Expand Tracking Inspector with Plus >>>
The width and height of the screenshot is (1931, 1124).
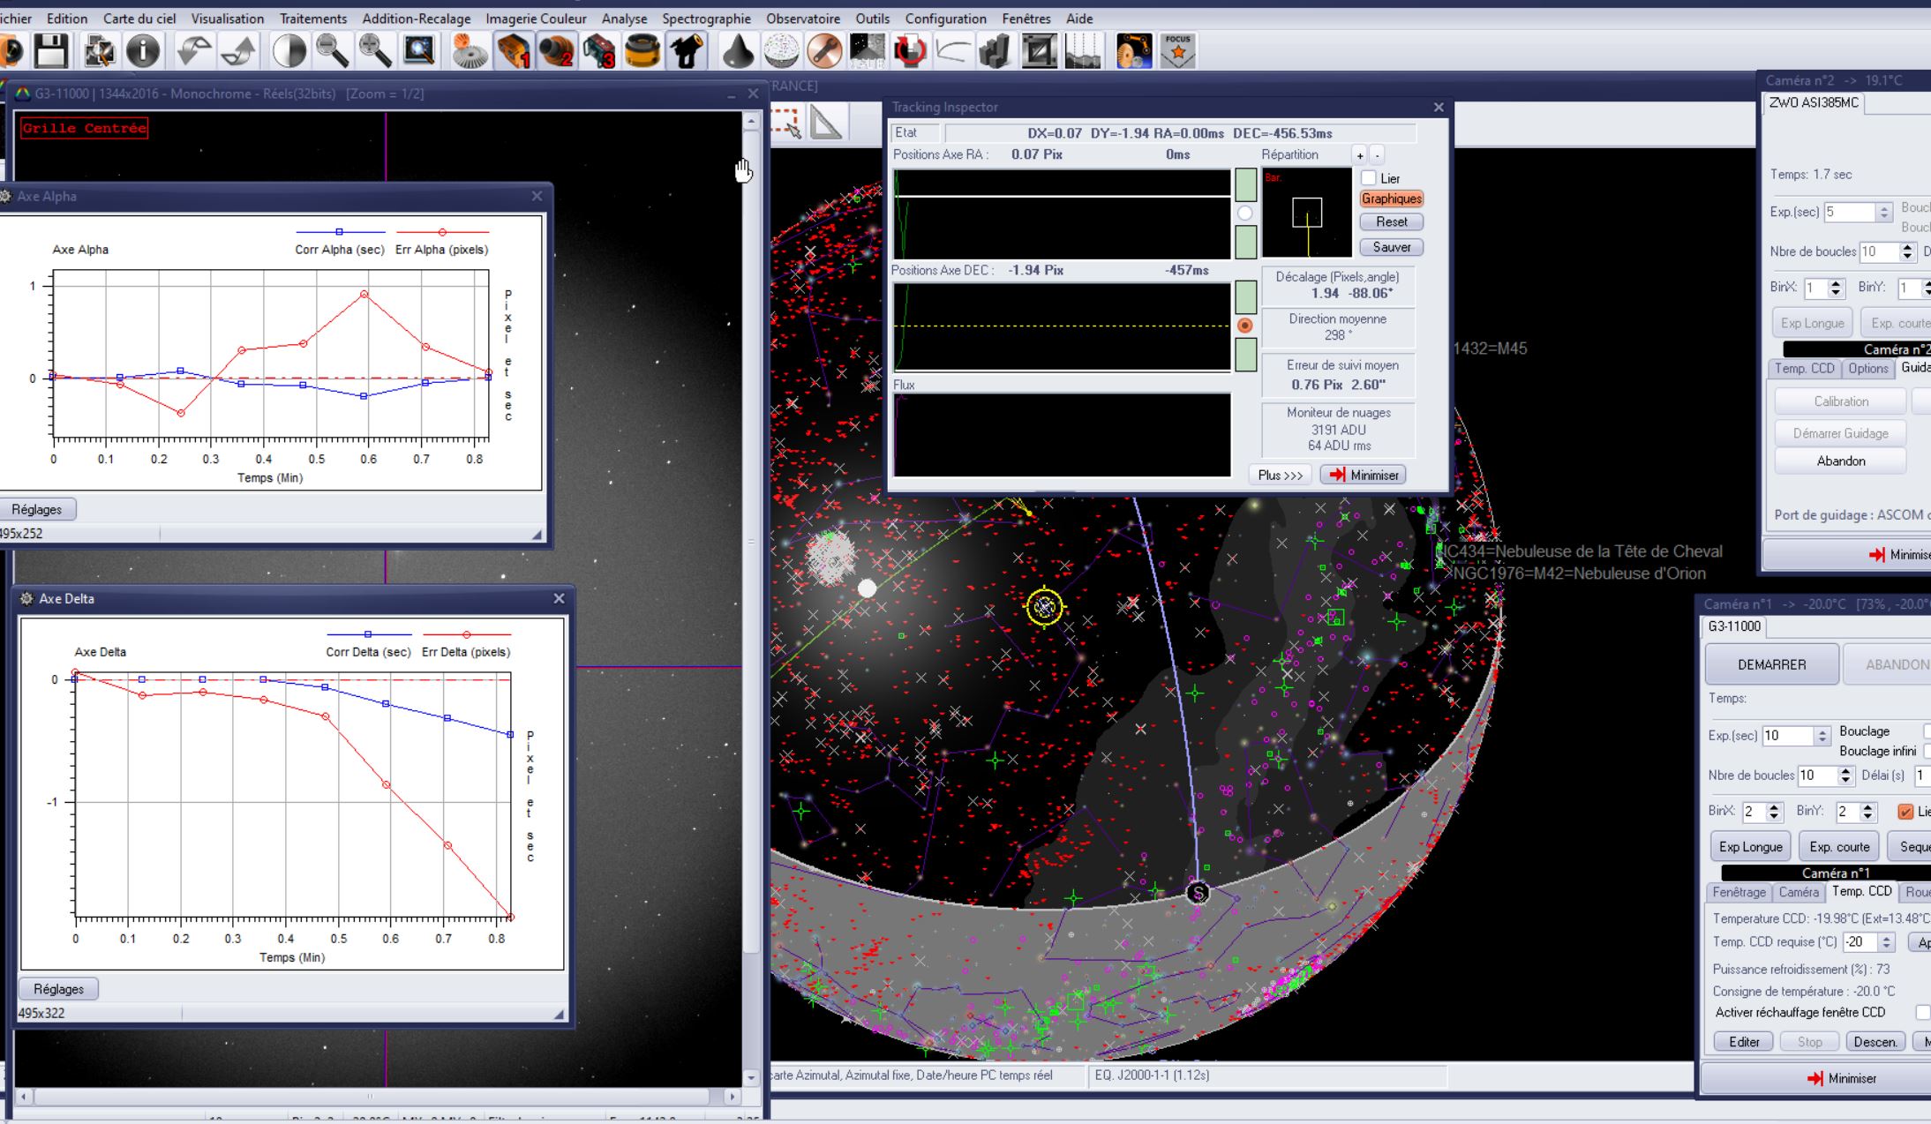point(1280,475)
